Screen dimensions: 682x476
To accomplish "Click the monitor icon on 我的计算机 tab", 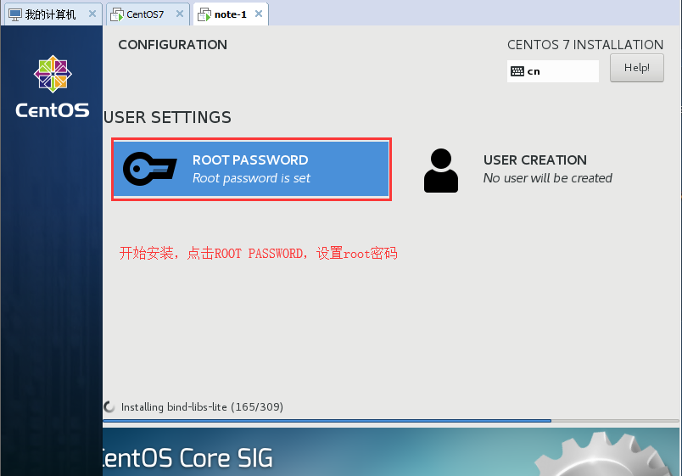I will 14,14.
